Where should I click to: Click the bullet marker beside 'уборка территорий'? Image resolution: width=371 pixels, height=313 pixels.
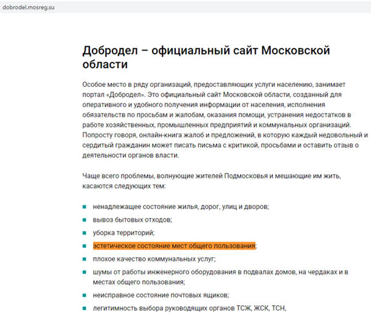85,232
